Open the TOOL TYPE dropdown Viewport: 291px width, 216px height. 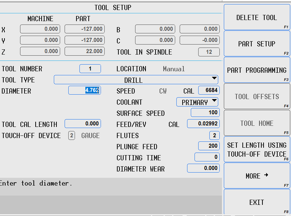click(136, 80)
